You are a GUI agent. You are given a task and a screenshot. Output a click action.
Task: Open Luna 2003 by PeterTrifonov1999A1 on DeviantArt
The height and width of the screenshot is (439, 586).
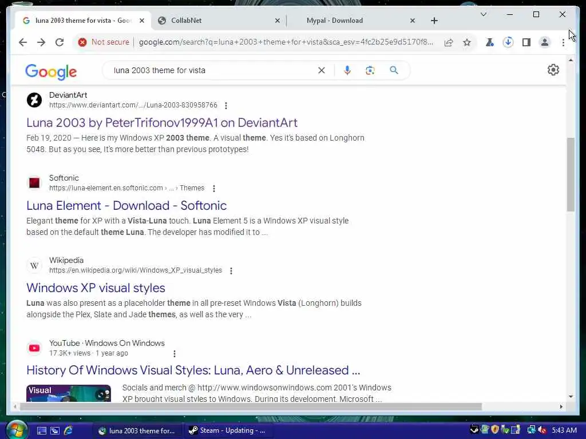coord(162,122)
